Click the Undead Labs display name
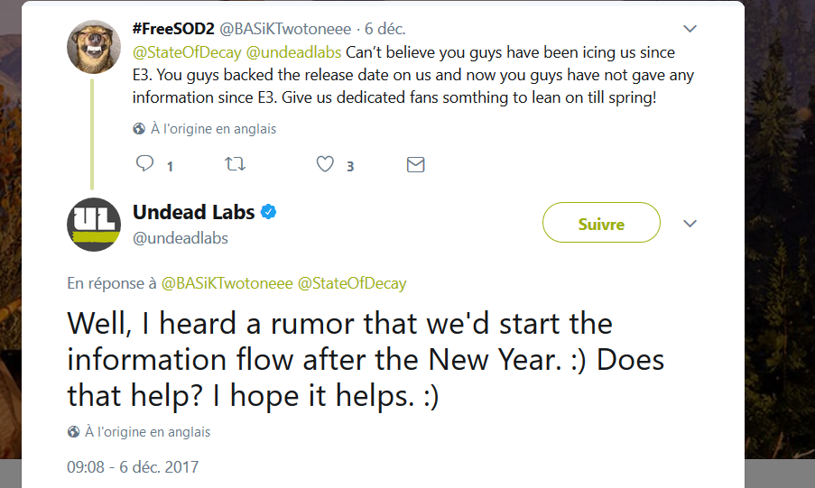This screenshot has width=815, height=488. (x=194, y=212)
